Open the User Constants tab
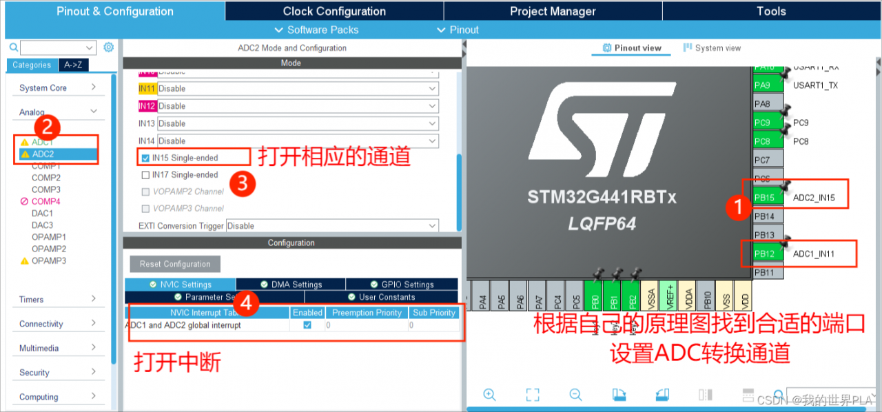882x412 pixels. [x=380, y=297]
